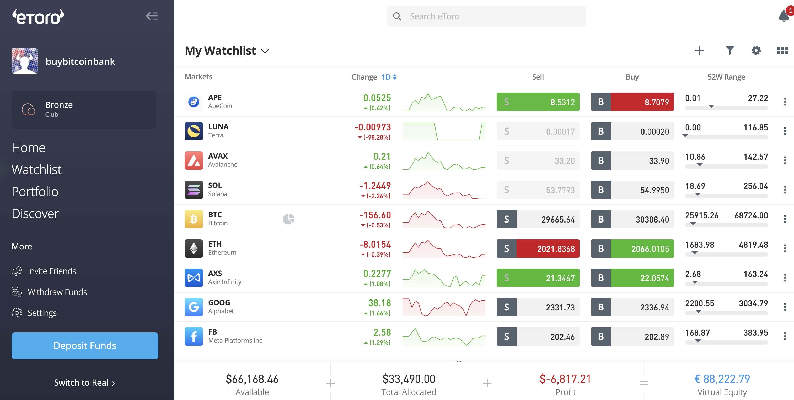Open the LUNA sparkline chart
The width and height of the screenshot is (794, 400).
(x=443, y=131)
